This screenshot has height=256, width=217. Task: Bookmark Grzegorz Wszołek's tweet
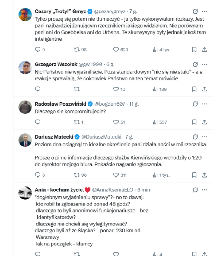click(x=194, y=89)
